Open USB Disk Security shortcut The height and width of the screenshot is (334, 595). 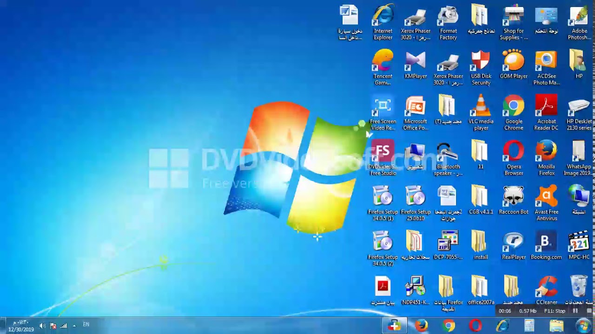481,68
